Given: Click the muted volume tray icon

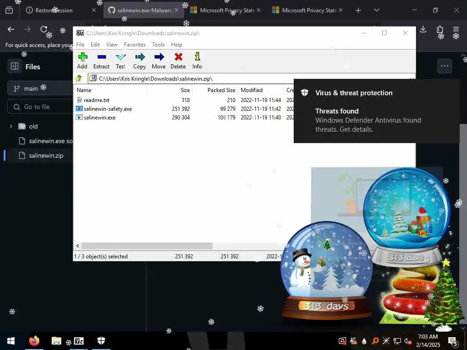Looking at the screenshot, I should point(408,341).
